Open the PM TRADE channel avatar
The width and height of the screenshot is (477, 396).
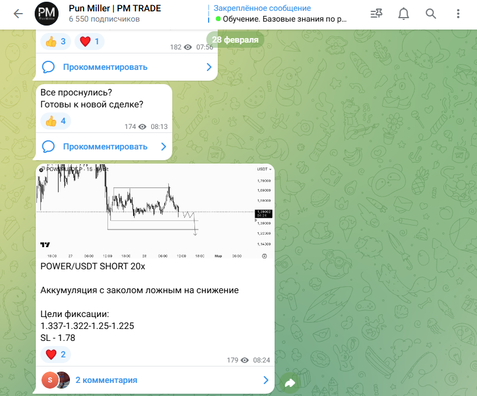tap(47, 14)
